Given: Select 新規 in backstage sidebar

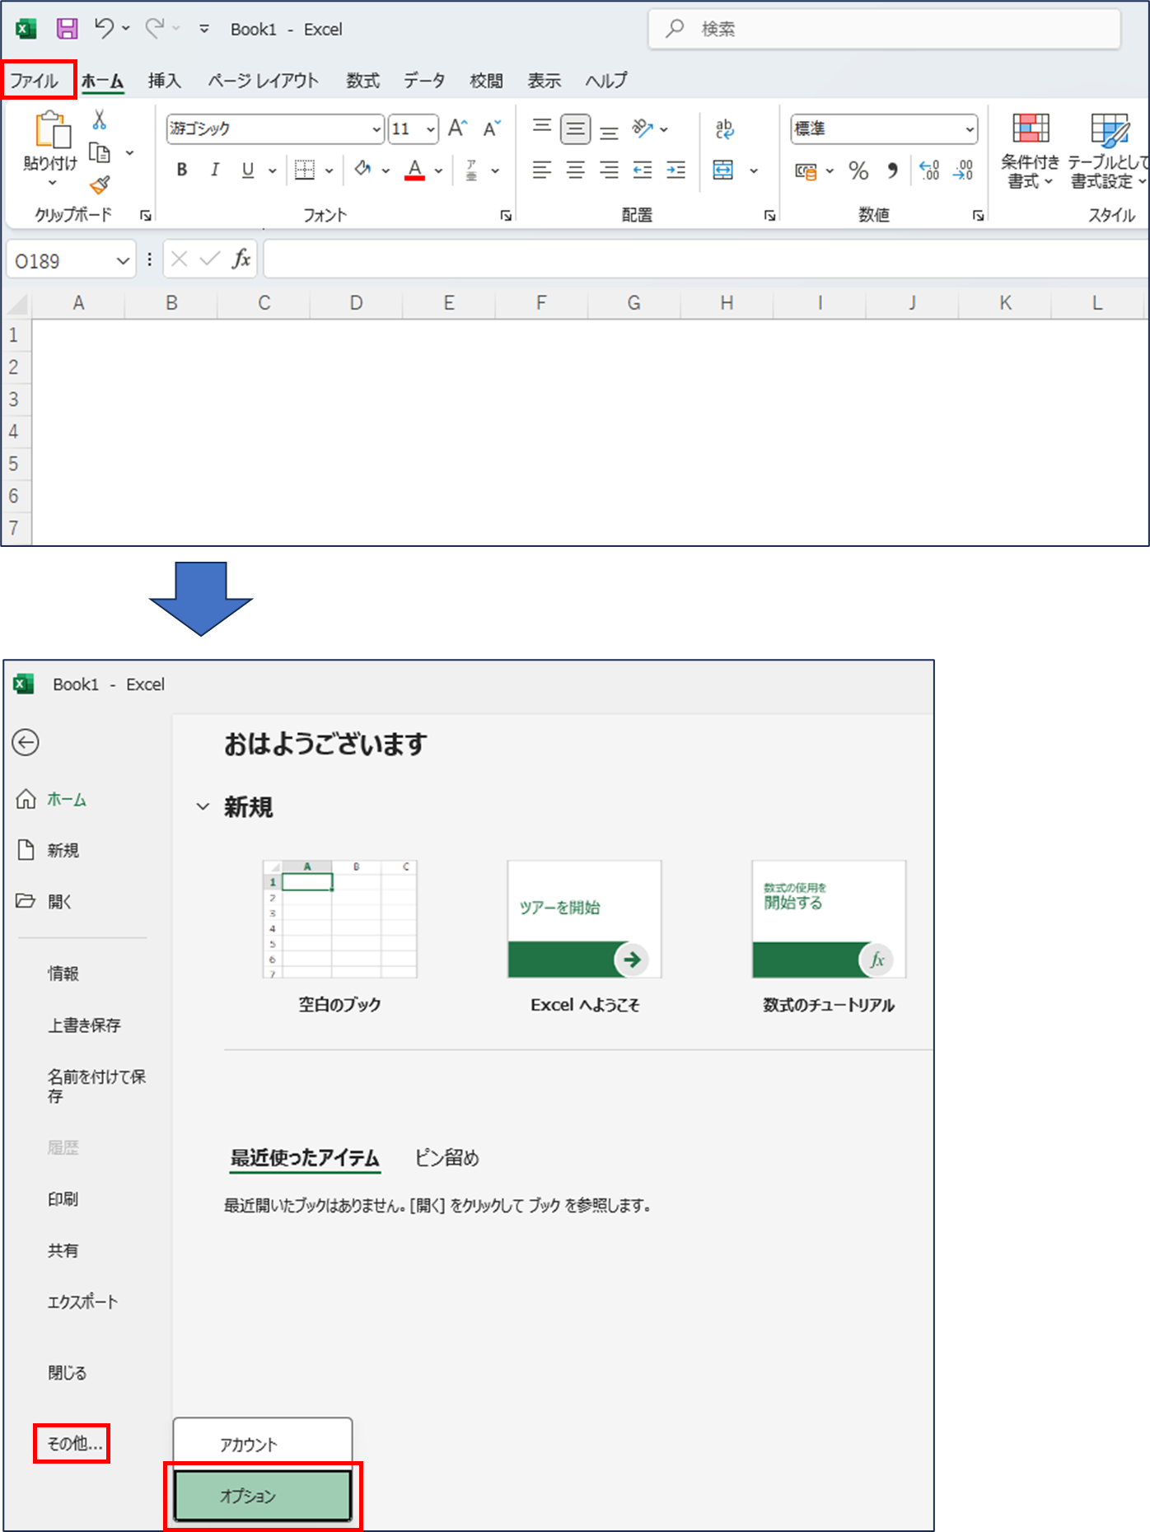Looking at the screenshot, I should point(63,850).
